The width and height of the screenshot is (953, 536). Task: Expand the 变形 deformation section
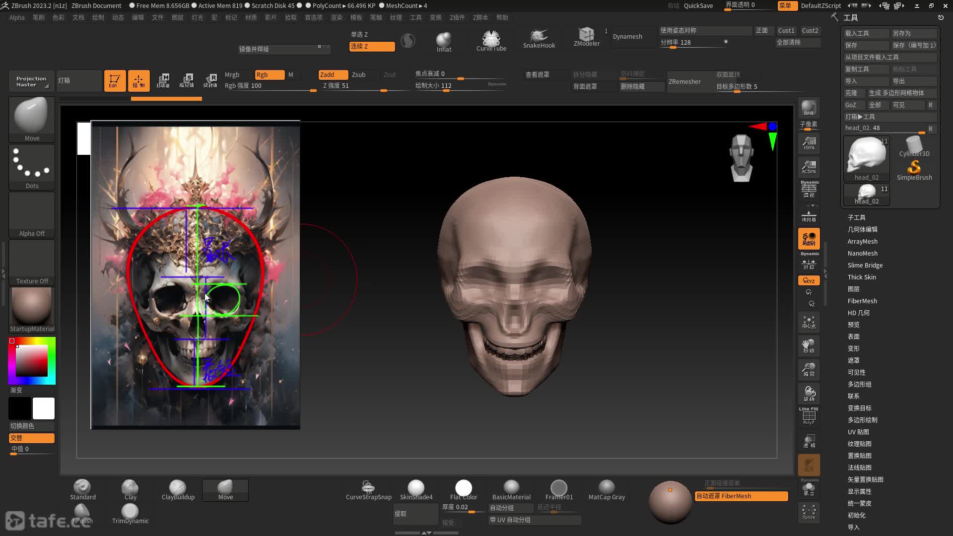pyautogui.click(x=853, y=349)
